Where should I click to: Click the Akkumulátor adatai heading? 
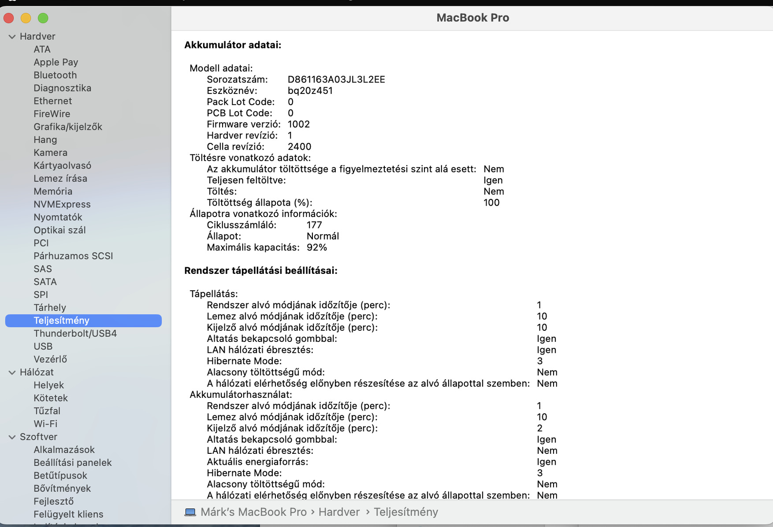233,45
